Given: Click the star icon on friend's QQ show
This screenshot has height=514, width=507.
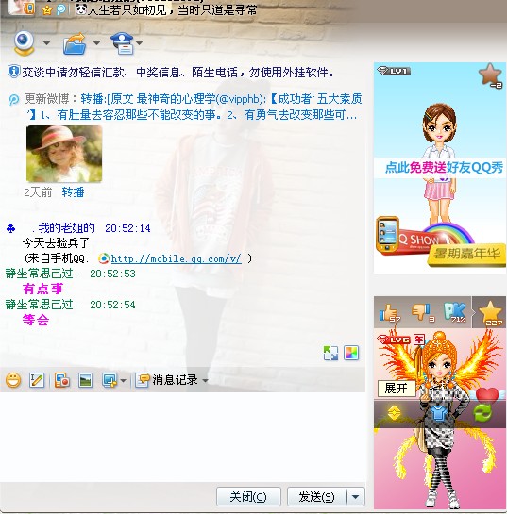Looking at the screenshot, I should (490, 75).
